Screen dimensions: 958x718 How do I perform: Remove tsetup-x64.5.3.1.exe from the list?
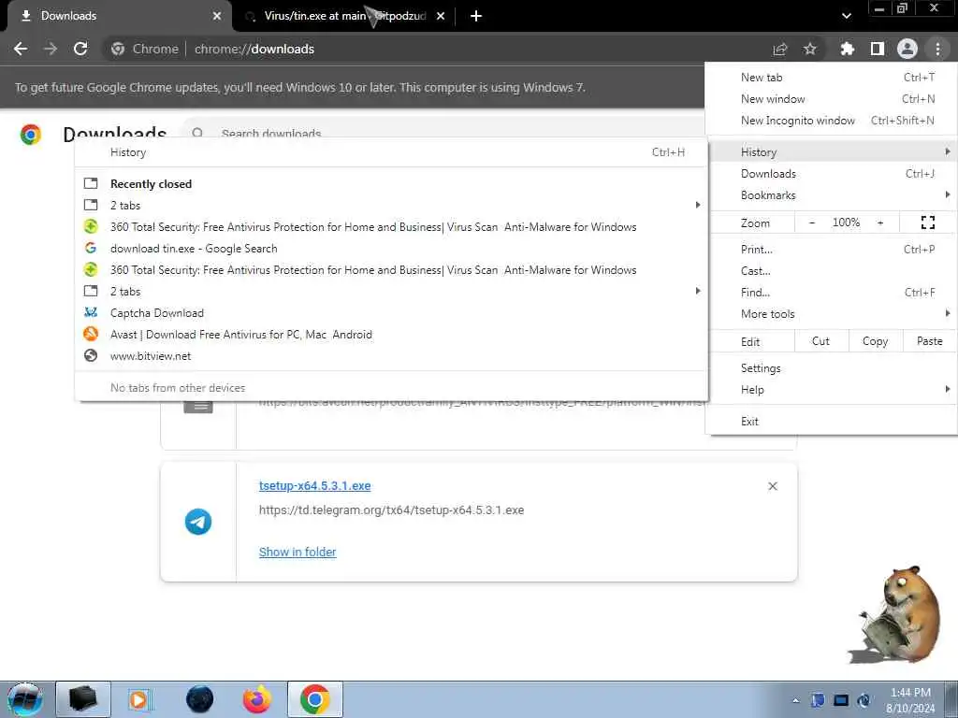tap(772, 486)
